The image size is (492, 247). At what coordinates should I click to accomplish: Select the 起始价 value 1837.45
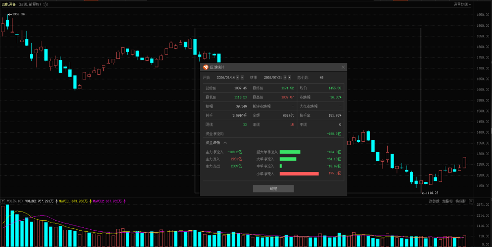click(240, 89)
